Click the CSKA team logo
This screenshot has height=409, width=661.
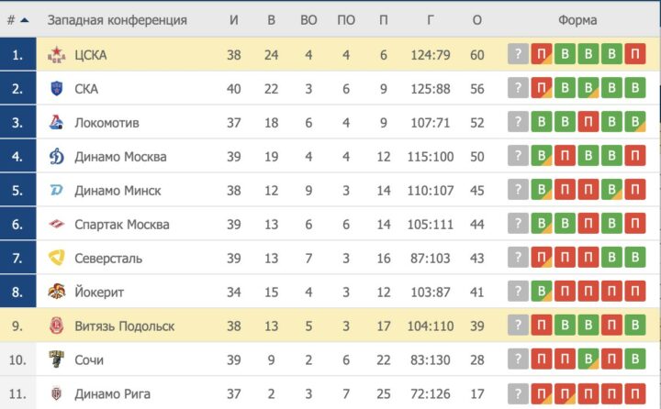(x=56, y=55)
